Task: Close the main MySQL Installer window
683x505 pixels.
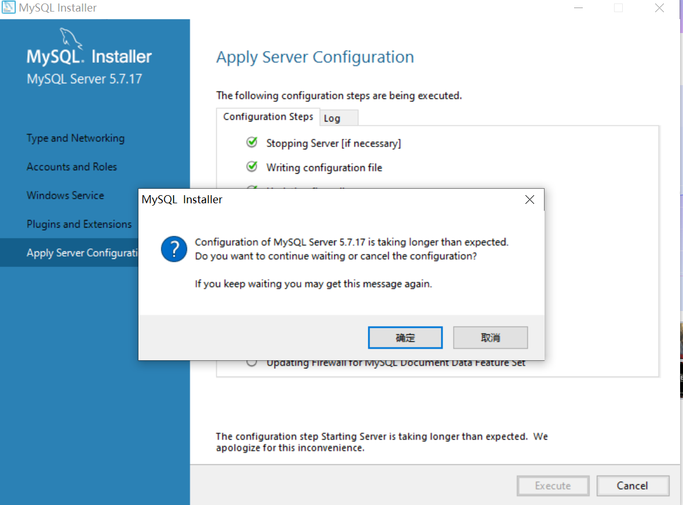Action: click(x=659, y=8)
